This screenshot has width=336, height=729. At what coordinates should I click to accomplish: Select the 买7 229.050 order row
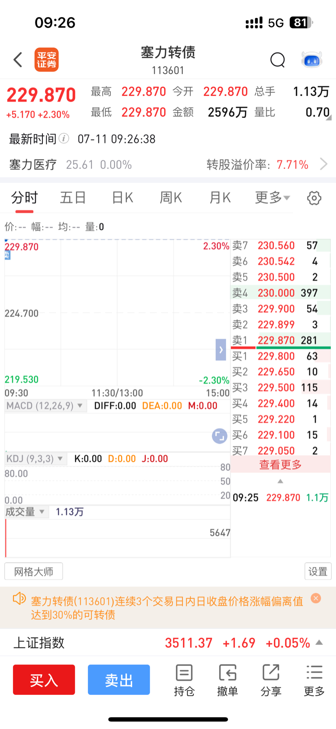280,450
